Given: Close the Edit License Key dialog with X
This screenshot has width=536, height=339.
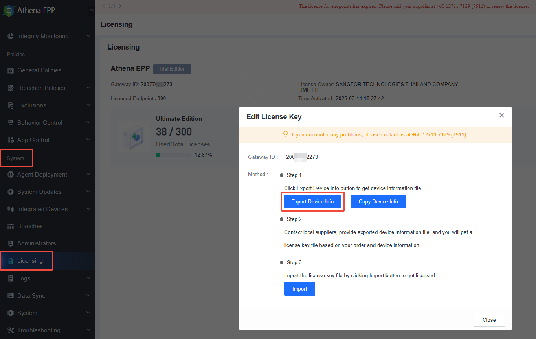Looking at the screenshot, I should click(501, 115).
